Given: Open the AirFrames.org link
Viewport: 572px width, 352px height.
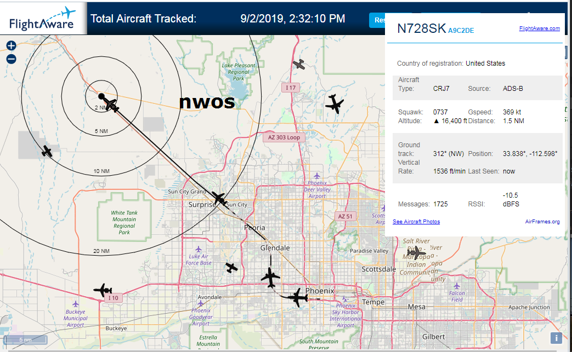Looking at the screenshot, I should 542,221.
